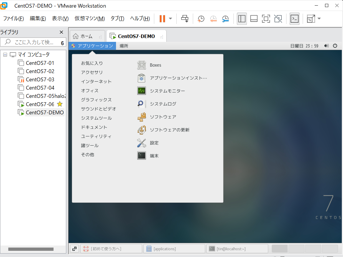Collapse the マイ コンピュータ tree node
The width and height of the screenshot is (343, 257).
pos(5,55)
